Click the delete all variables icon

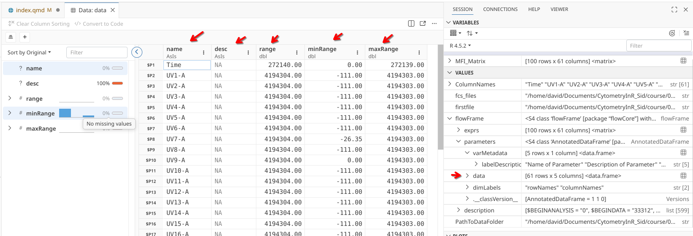(x=686, y=33)
